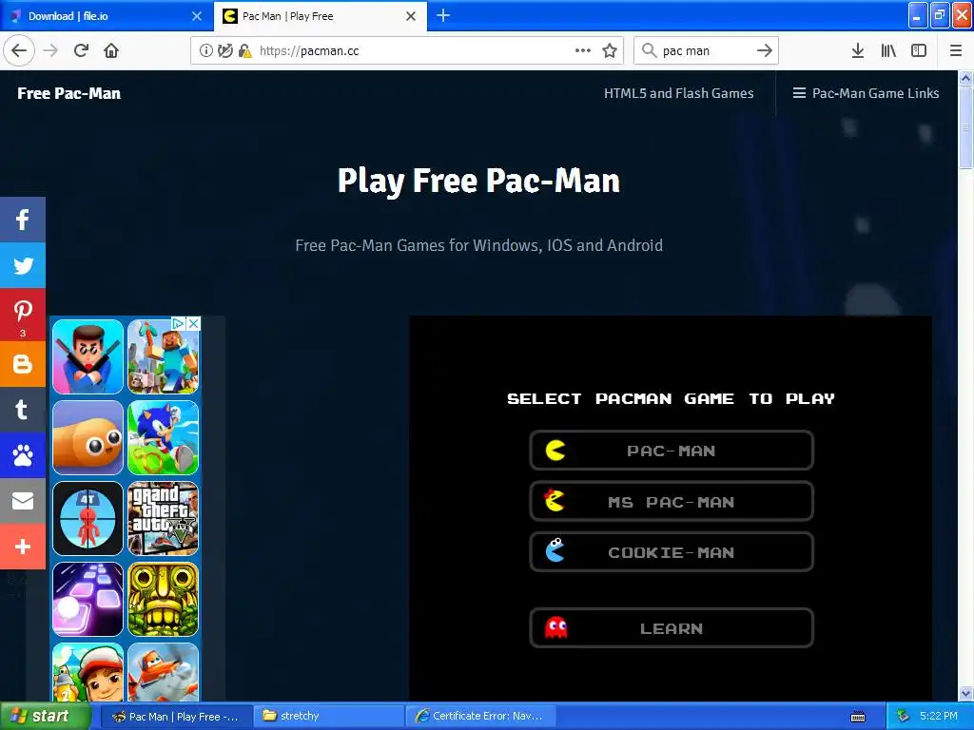Screen dimensions: 974x730
Task: Bookmark this page with star icon
Action: pos(610,50)
